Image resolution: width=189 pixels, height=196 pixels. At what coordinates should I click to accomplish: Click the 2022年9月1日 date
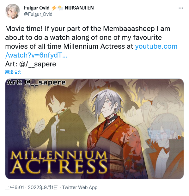click(x=43, y=187)
